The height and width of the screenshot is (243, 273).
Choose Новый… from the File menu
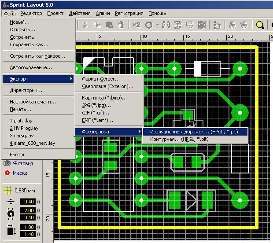click(39, 22)
